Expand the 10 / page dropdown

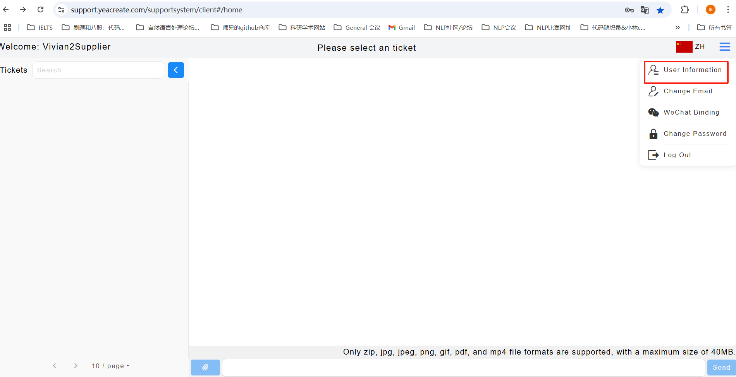coord(110,366)
